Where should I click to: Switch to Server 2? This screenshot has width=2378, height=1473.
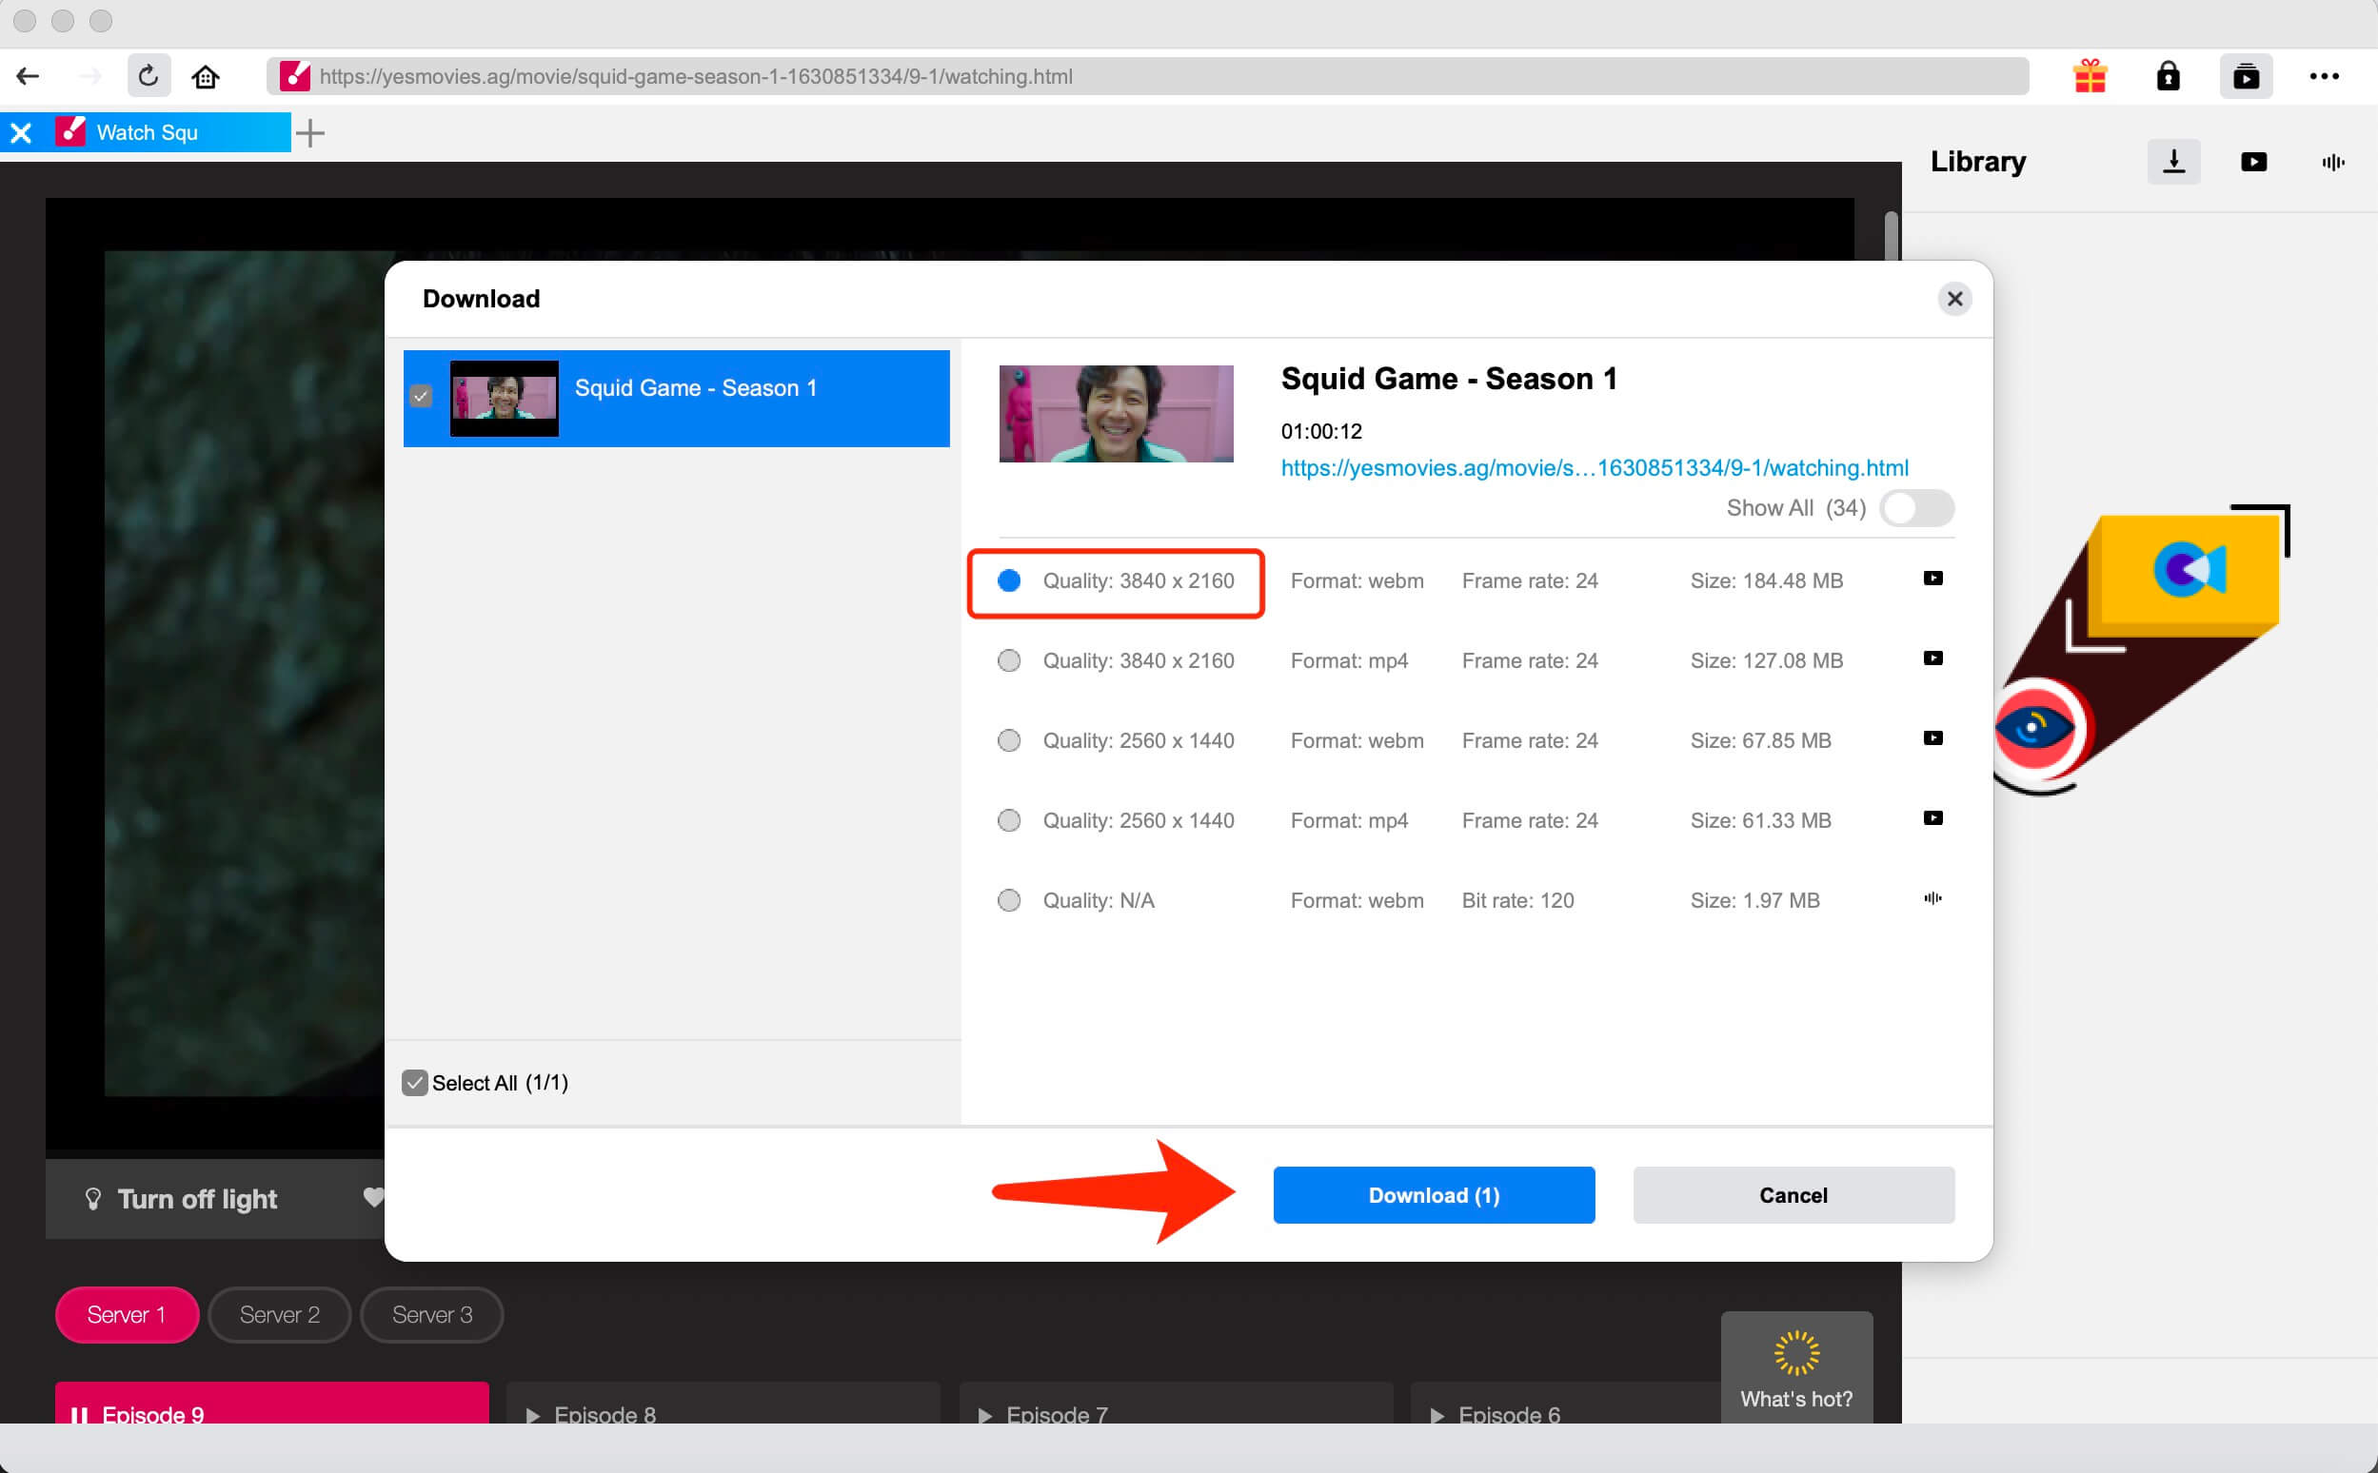pyautogui.click(x=279, y=1314)
